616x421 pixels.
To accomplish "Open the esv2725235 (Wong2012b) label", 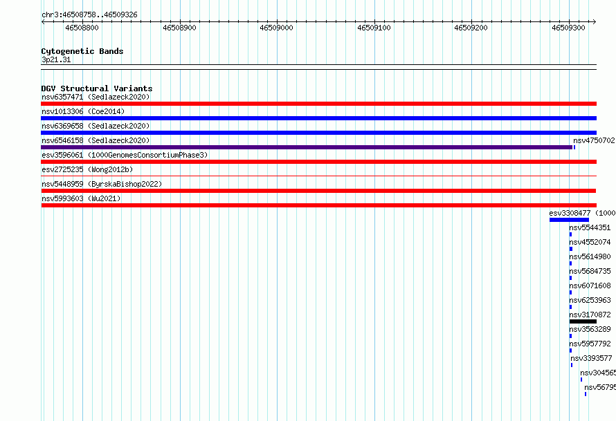I will [87, 169].
